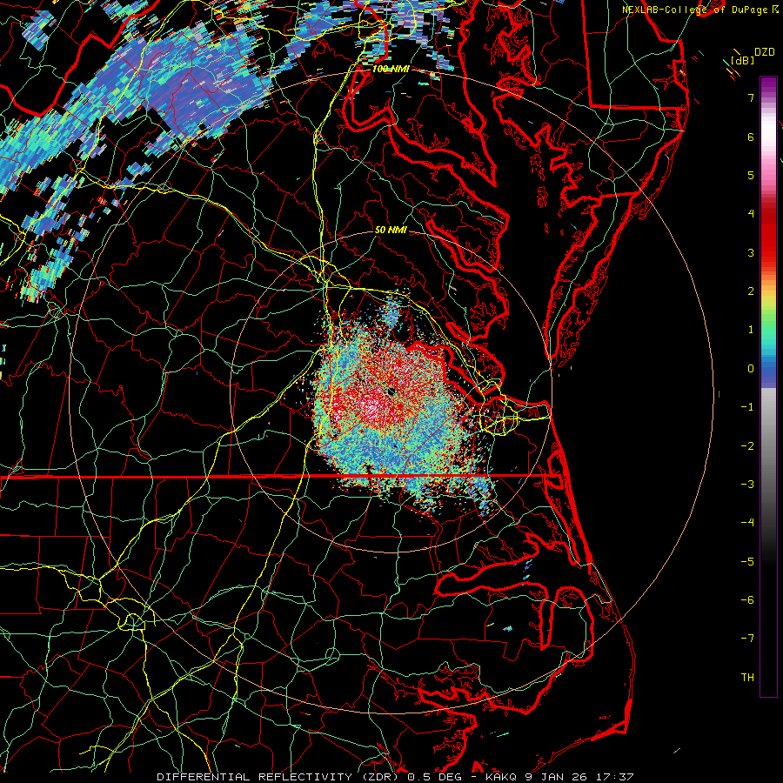Click the 3 value on the color scale
Image resolution: width=783 pixels, height=783 pixels.
pyautogui.click(x=751, y=252)
